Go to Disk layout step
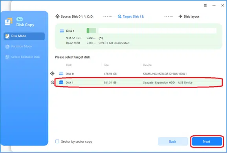Viewport: 227px width, 153px height. 192,16
